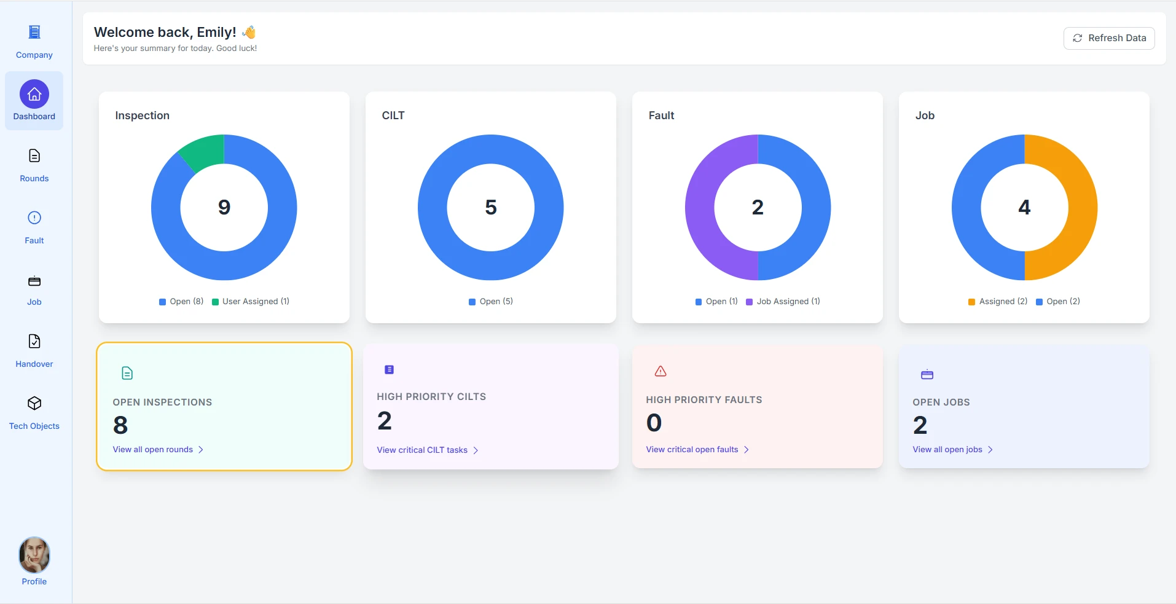
Task: Open View critical CILT tasks link
Action: (422, 450)
